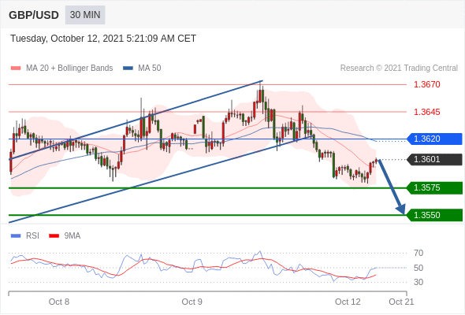465x315 pixels.
Task: Click the 30 MIN timeframe badge
Action: [85, 15]
